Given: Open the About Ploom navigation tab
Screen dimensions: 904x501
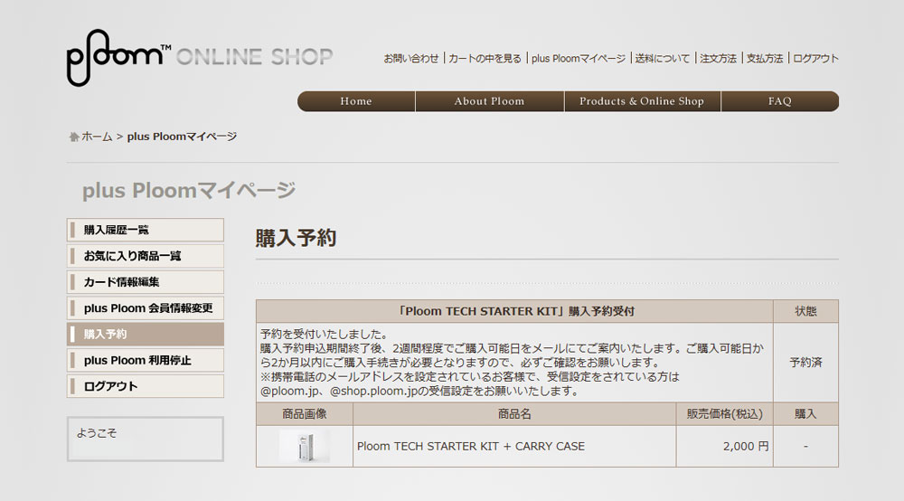Looking at the screenshot, I should (489, 101).
